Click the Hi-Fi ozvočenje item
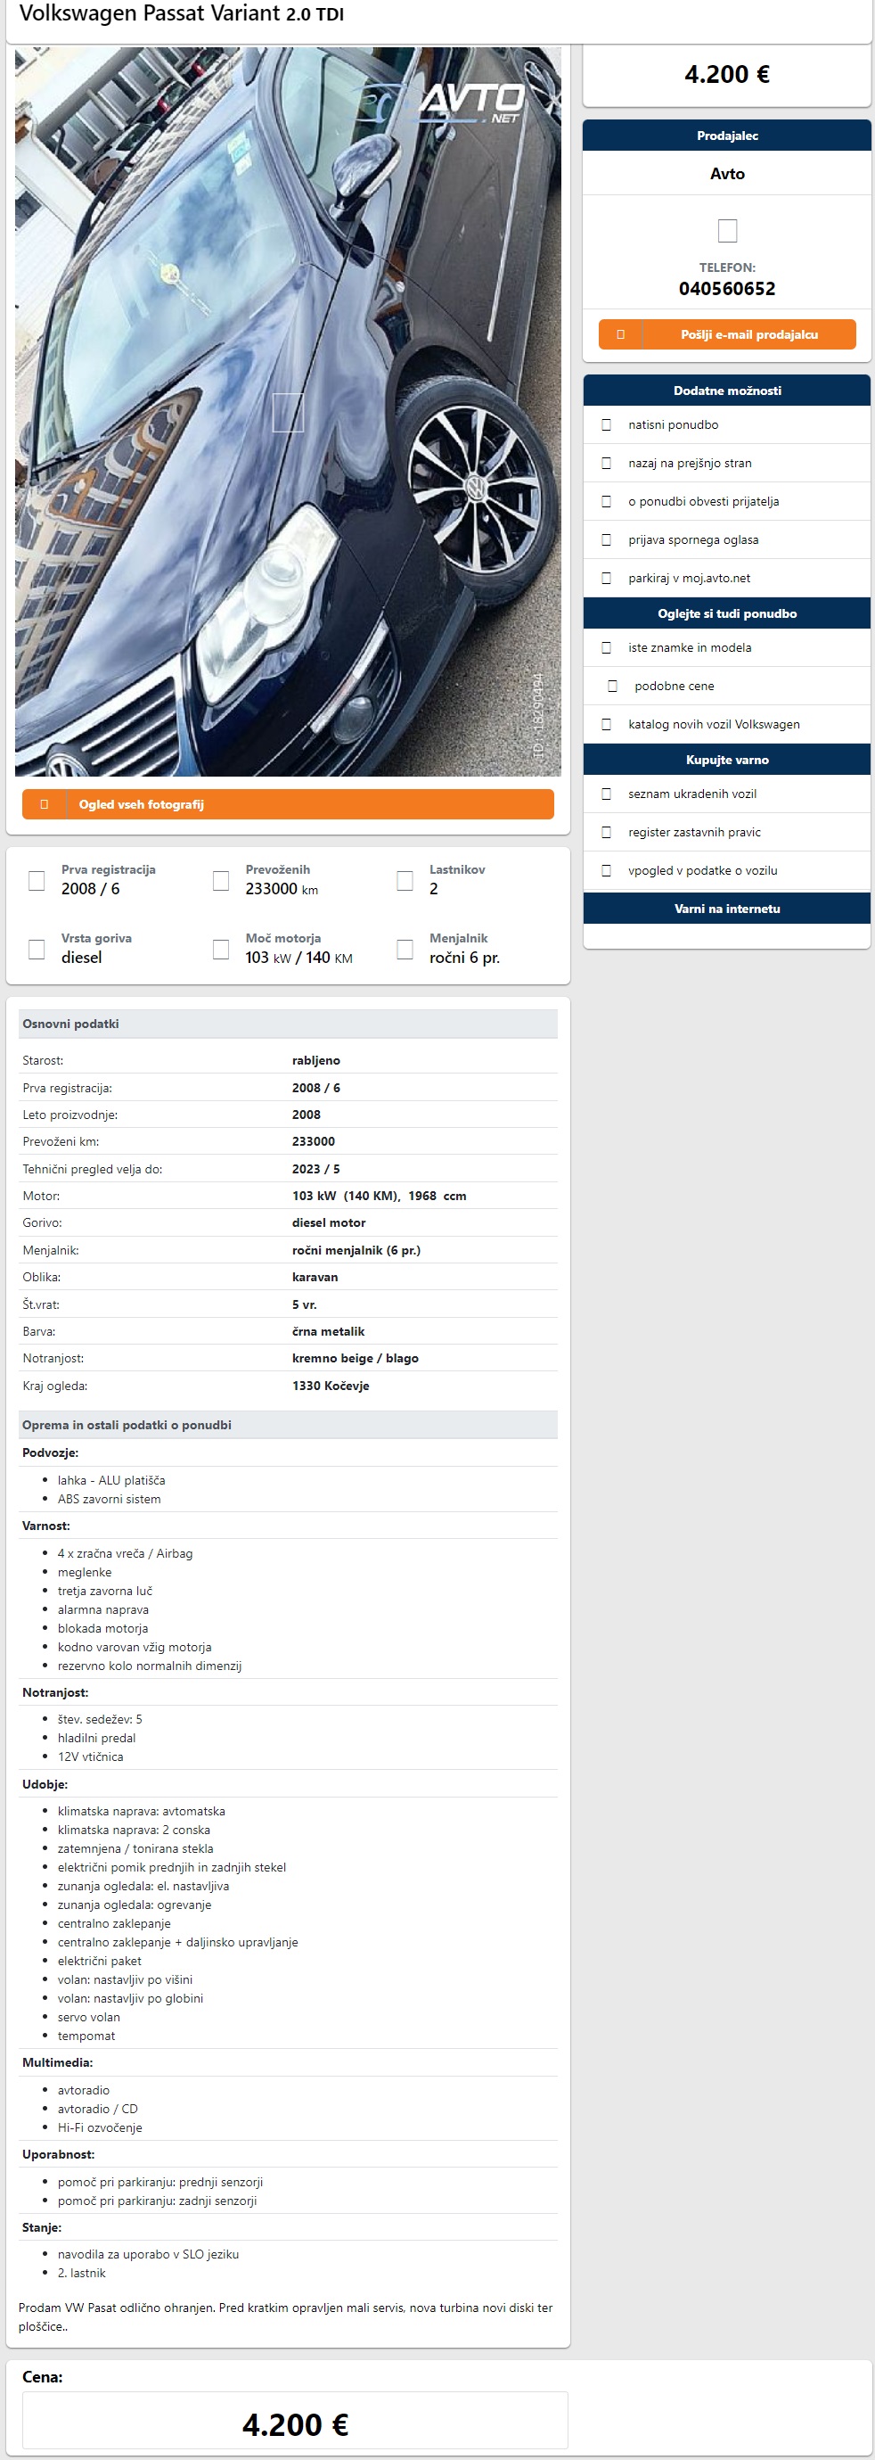This screenshot has width=875, height=2460. pyautogui.click(x=99, y=2127)
